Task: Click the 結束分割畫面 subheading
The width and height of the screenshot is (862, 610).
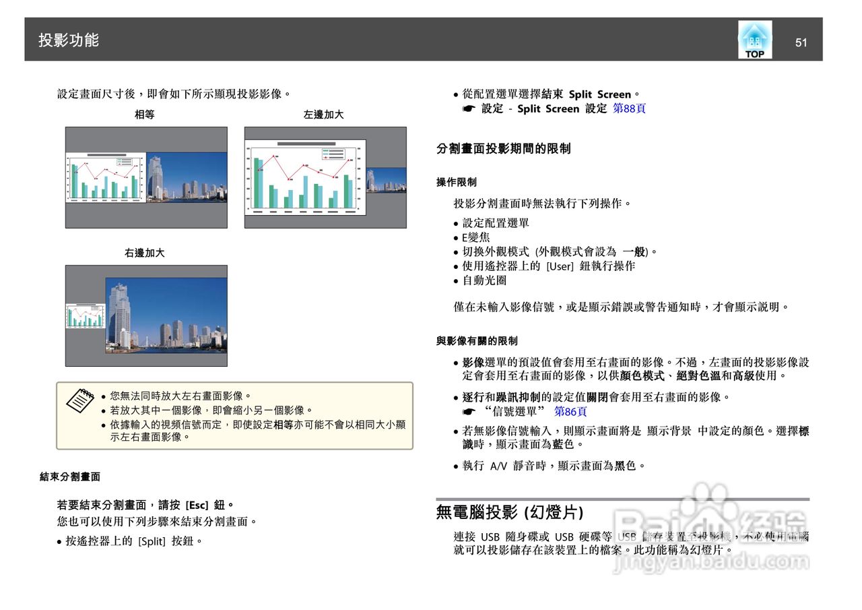Action: (x=70, y=477)
